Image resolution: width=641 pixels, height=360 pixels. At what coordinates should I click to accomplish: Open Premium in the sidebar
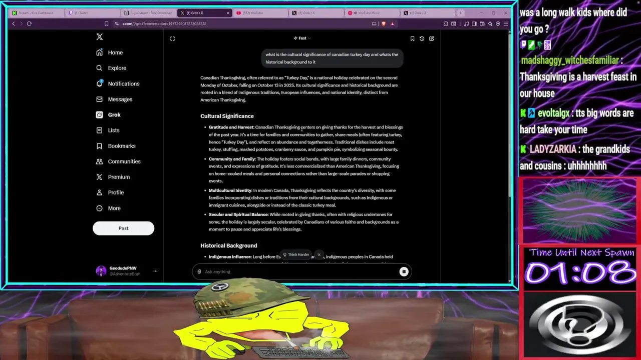[113, 177]
